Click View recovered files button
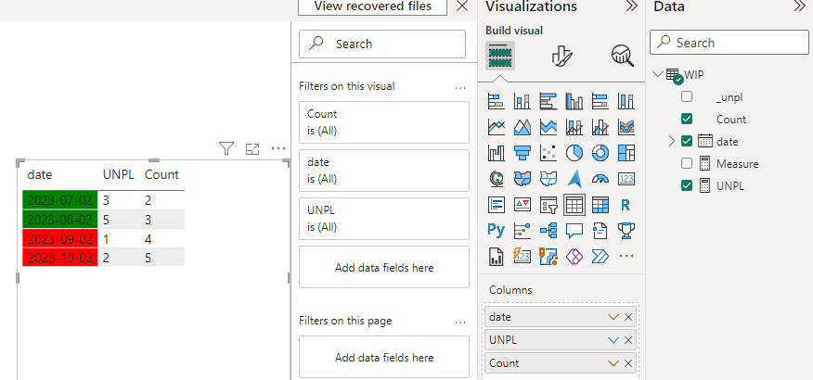Screen dimensions: 813x380 (x=373, y=6)
